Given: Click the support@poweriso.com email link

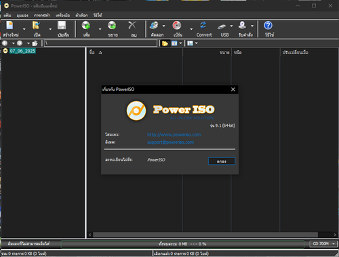Looking at the screenshot, I should 171,142.
